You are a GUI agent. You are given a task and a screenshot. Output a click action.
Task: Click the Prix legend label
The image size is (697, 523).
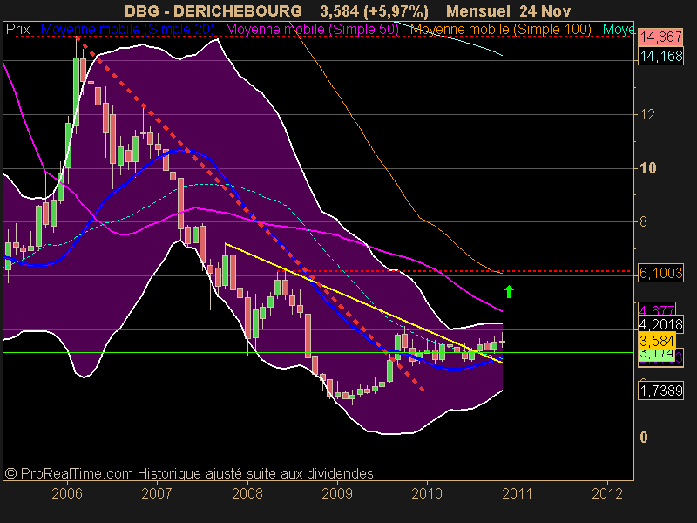click(x=17, y=30)
